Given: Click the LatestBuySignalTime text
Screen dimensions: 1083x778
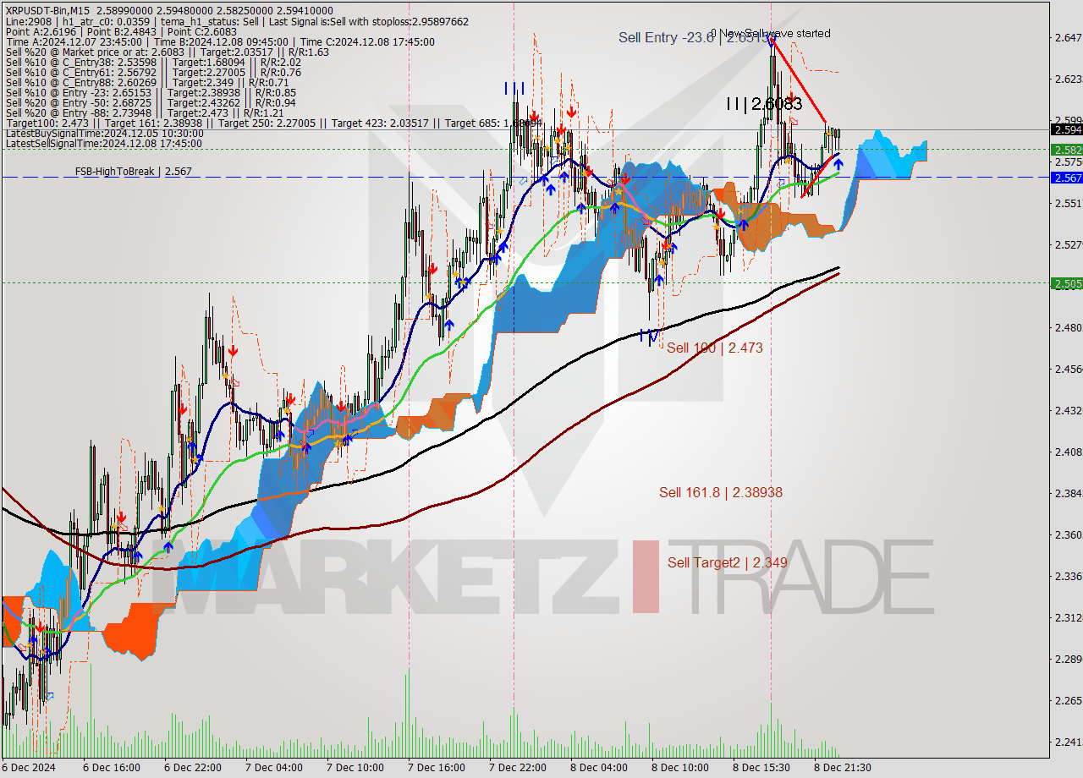Looking at the screenshot, I should tap(104, 133).
